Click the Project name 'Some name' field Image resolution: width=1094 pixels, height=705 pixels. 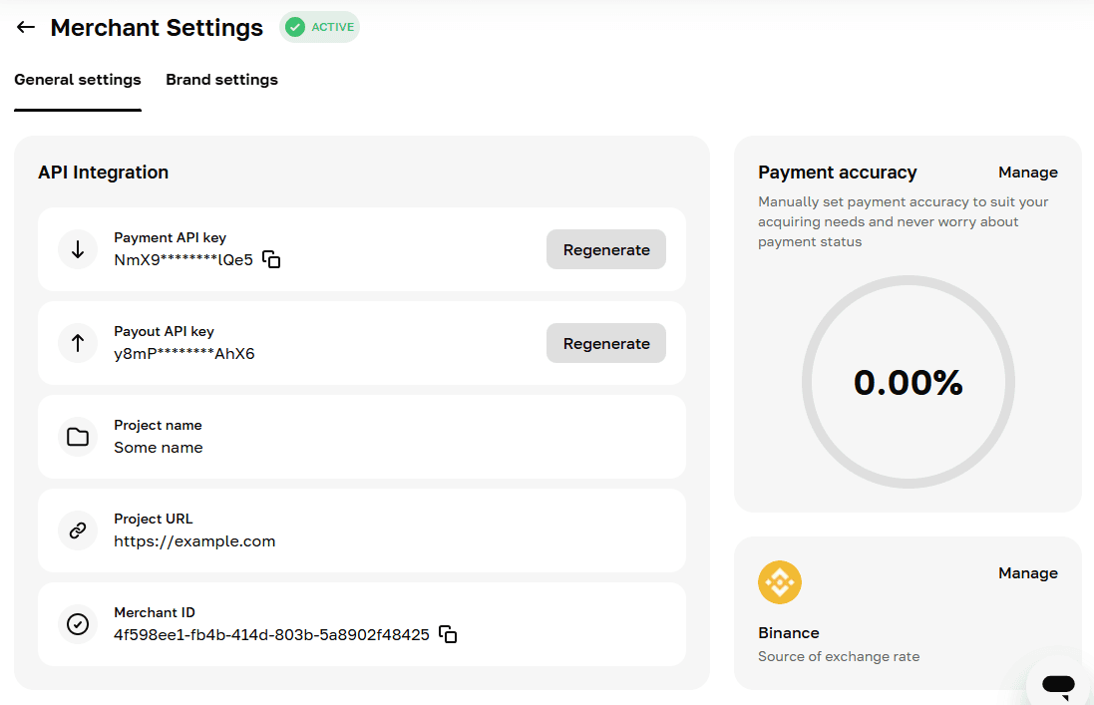[x=362, y=437]
